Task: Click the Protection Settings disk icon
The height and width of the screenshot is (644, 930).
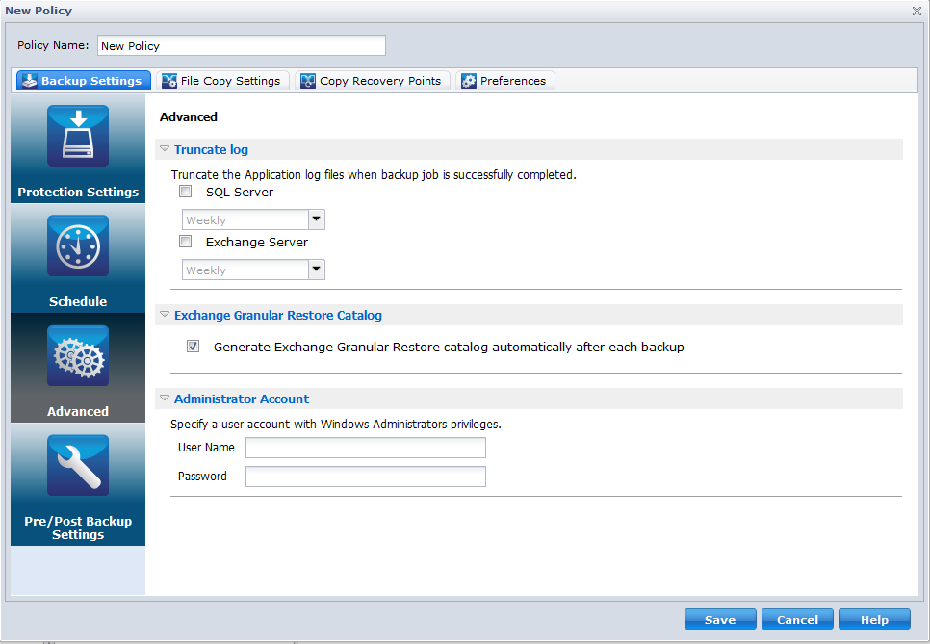Action: click(77, 136)
